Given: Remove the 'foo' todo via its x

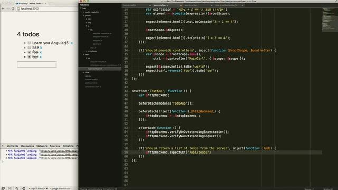Looking at the screenshot, I should [41, 52].
